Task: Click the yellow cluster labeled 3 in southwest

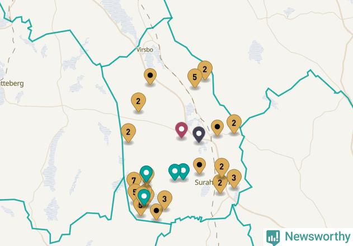Action: [165, 200]
